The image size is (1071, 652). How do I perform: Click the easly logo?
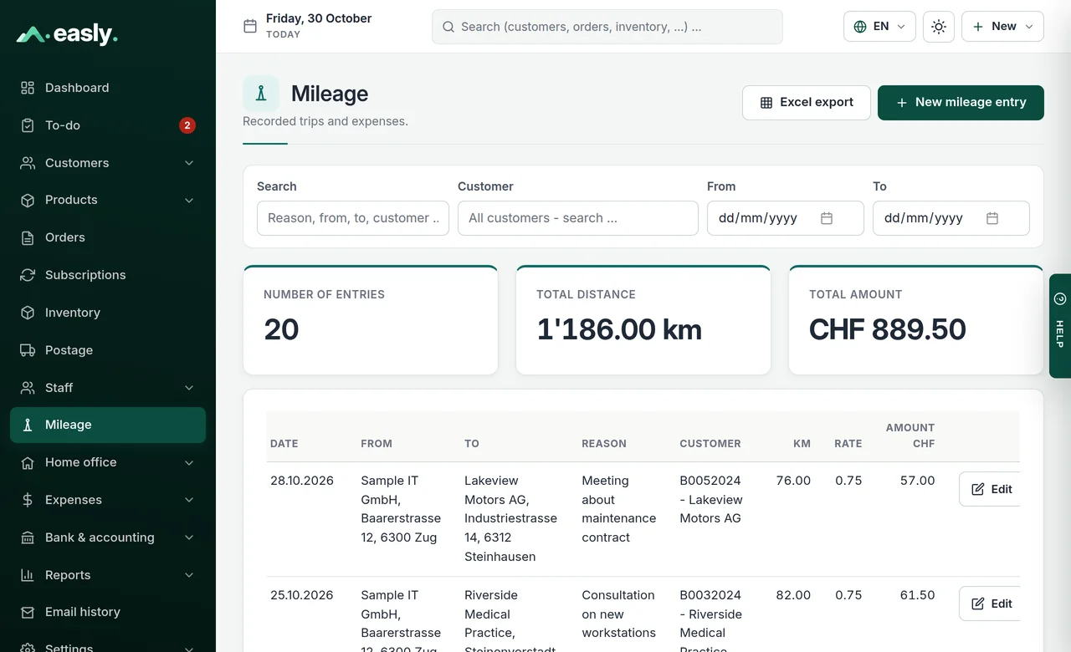67,34
